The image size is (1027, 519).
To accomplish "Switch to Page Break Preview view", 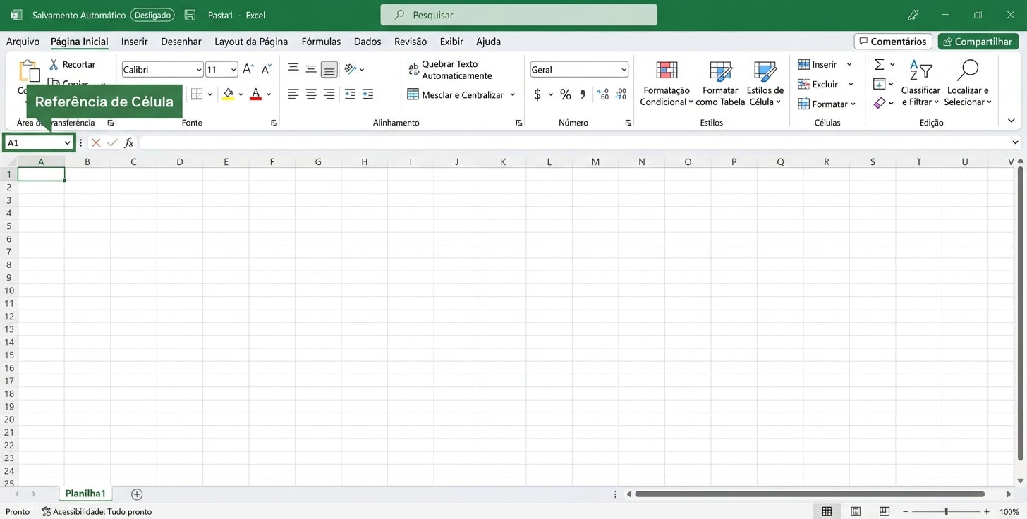I will [x=885, y=511].
